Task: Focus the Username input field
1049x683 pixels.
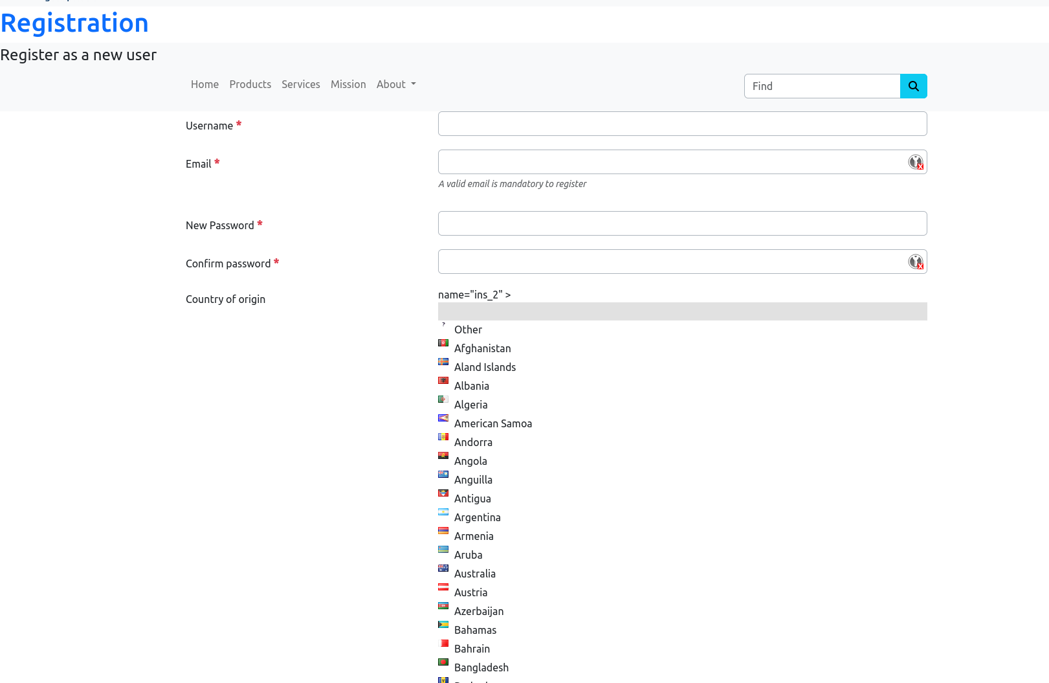Action: pyautogui.click(x=683, y=124)
